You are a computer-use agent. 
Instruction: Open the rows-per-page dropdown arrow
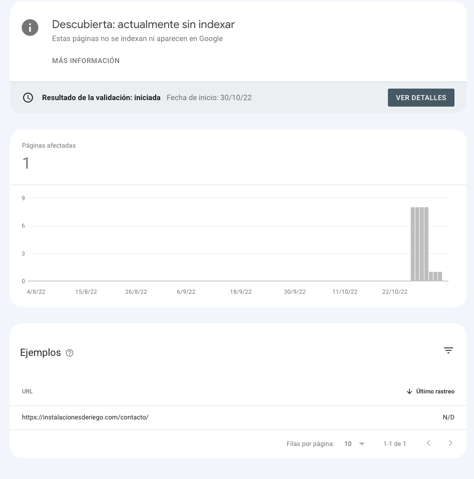click(x=362, y=444)
